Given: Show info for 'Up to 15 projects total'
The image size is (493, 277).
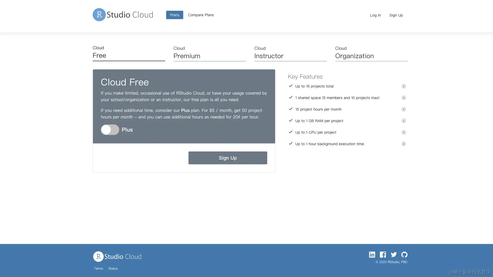Looking at the screenshot, I should tap(403, 86).
